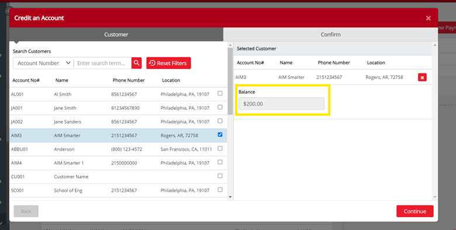The image size is (456, 230).
Task: Click the Continue button
Action: pyautogui.click(x=414, y=211)
